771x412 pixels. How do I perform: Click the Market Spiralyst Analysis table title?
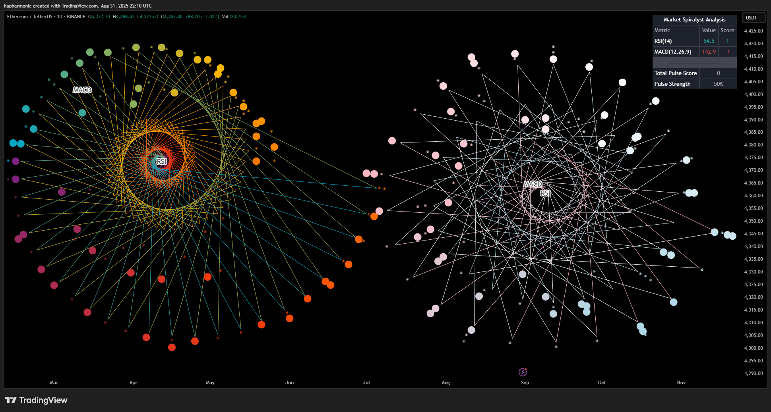tap(694, 19)
